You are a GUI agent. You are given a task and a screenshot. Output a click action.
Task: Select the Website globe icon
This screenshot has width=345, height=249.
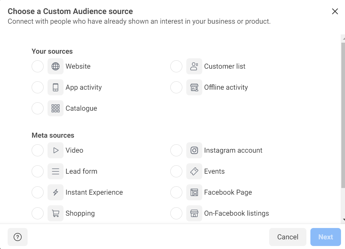56,66
